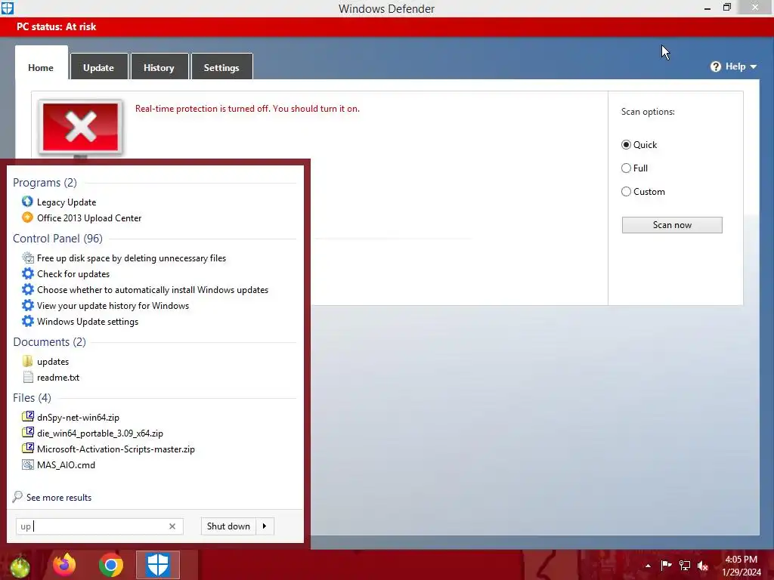Click the Start button orb
Screen dimensions: 774x580
(20, 566)
